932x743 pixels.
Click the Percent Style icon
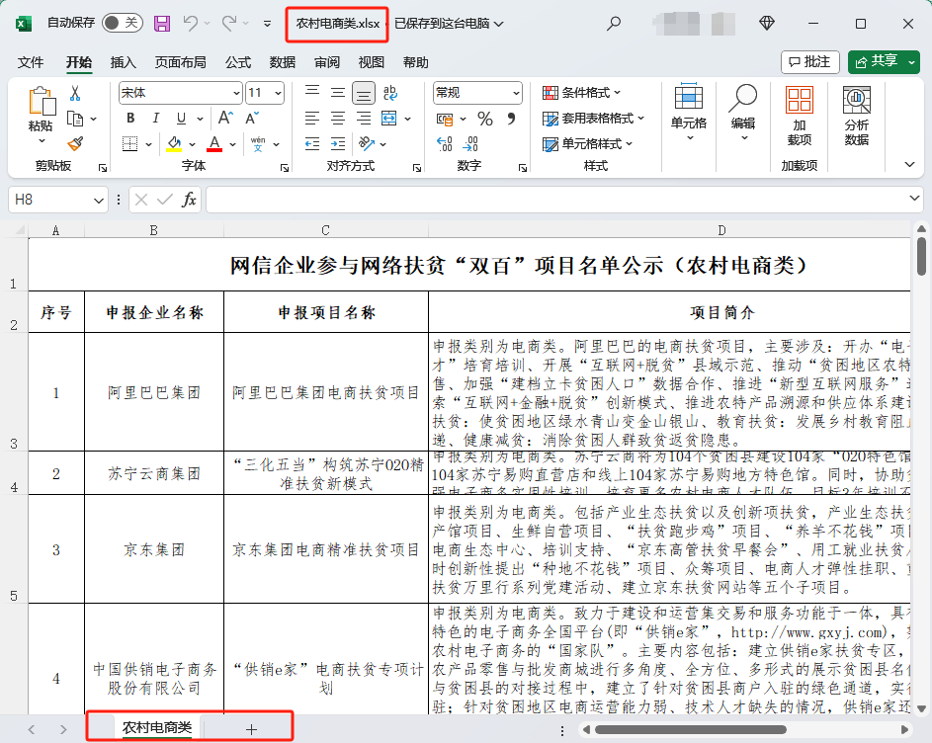[x=485, y=116]
